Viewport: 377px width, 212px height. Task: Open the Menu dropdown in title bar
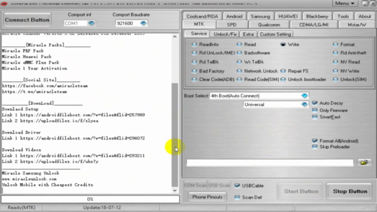click(345, 4)
